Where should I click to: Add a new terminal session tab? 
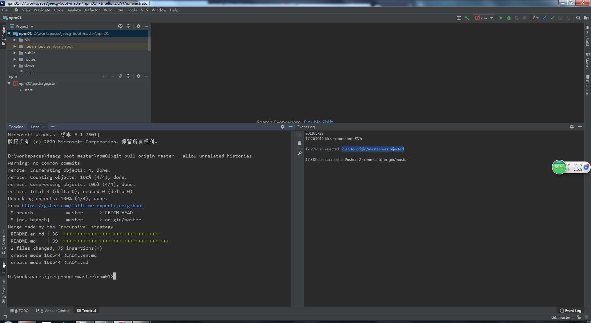(x=53, y=127)
